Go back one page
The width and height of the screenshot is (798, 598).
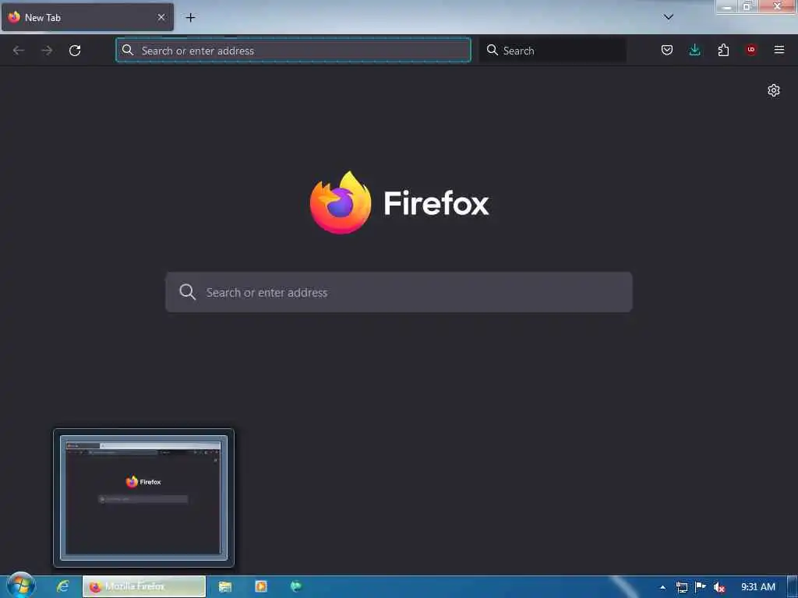[19, 51]
